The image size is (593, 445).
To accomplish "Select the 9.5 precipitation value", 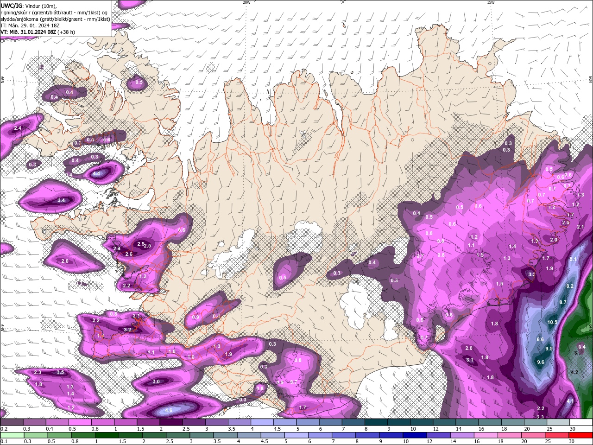I will [x=549, y=349].
